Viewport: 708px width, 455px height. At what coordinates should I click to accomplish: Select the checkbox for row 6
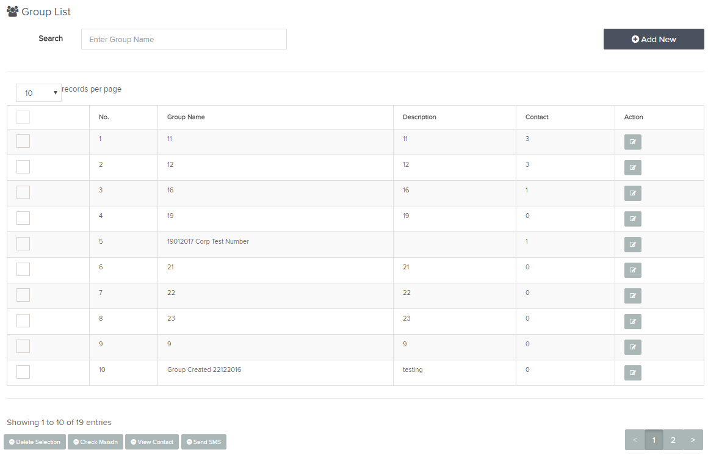(23, 269)
